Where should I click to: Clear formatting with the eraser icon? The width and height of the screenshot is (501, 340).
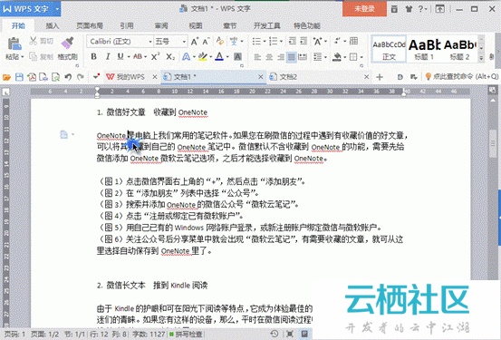tap(220, 41)
